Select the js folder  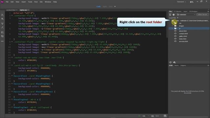(179, 29)
